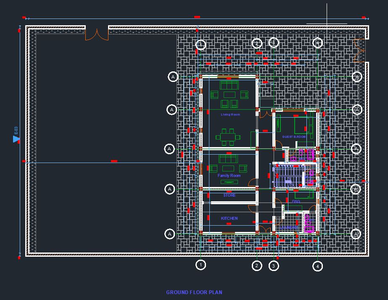Click the door swing at the Kitchen entrance
The image size is (388, 300).
[x=251, y=209]
